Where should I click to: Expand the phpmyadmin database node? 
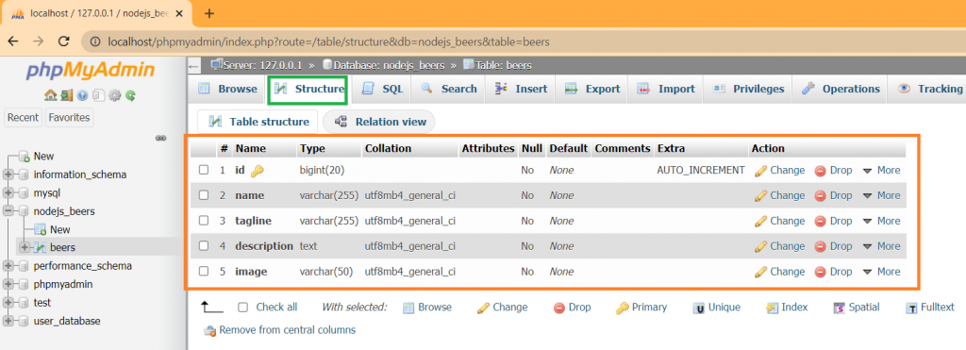[8, 285]
